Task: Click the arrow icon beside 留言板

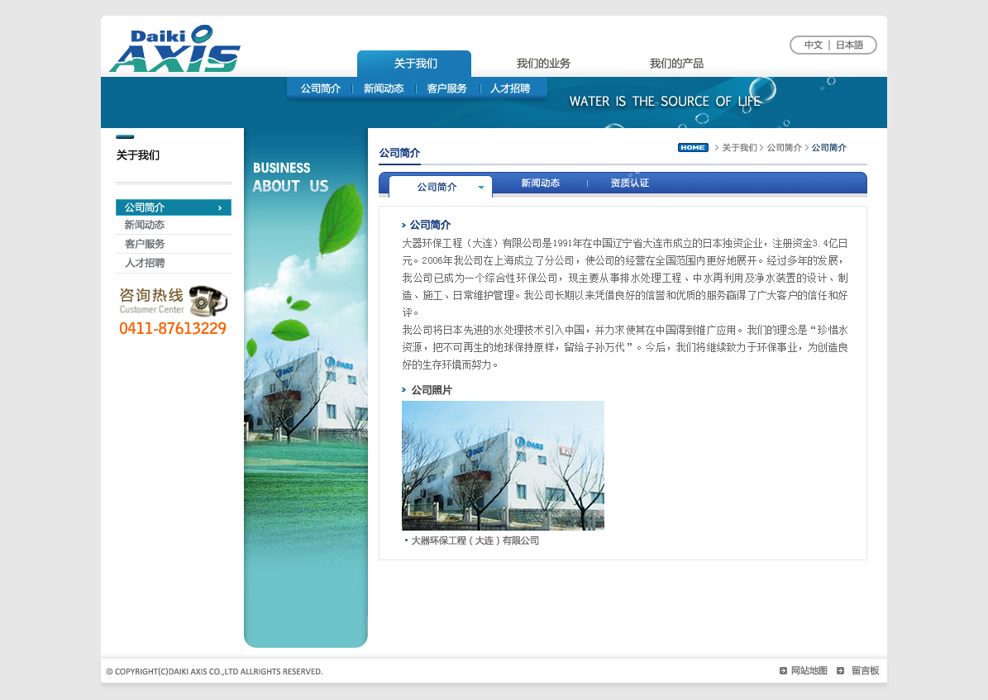Action: coord(840,671)
